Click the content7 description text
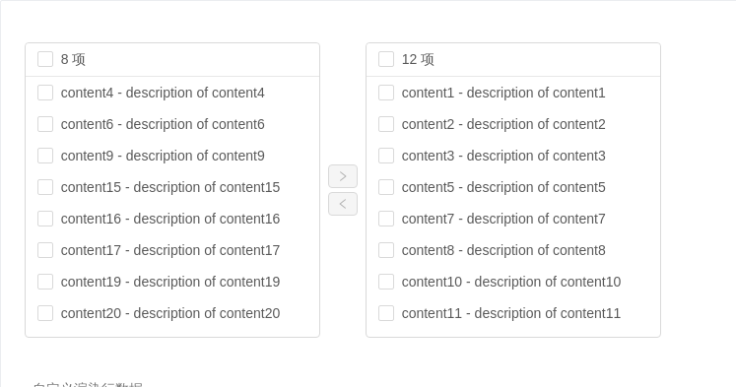The height and width of the screenshot is (387, 736). click(503, 219)
